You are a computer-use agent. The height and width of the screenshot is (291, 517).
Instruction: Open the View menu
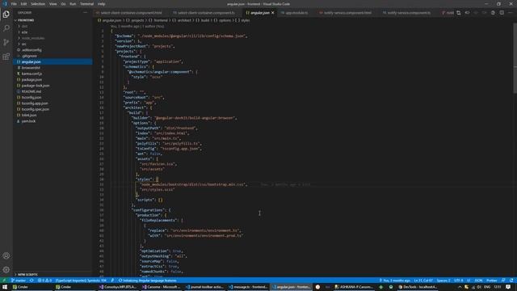53,4
